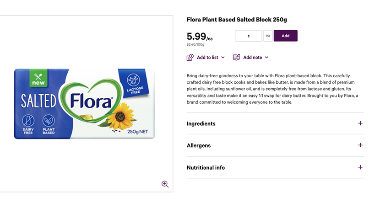This screenshot has height=197, width=380.
Task: Click the Flora Plant Based Salted Block title
Action: pyautogui.click(x=237, y=20)
